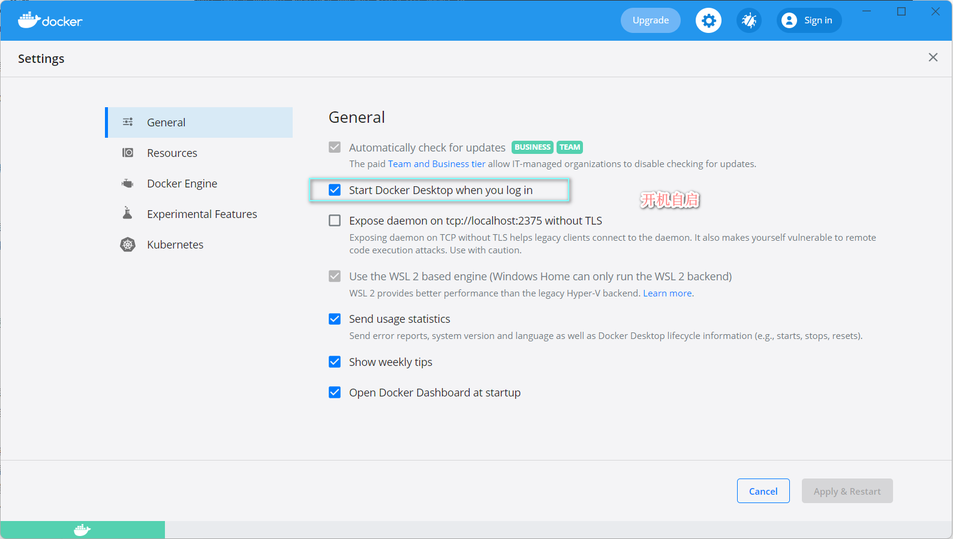953x539 pixels.
Task: Click the Docker Engine icon in sidebar
Action: [128, 183]
